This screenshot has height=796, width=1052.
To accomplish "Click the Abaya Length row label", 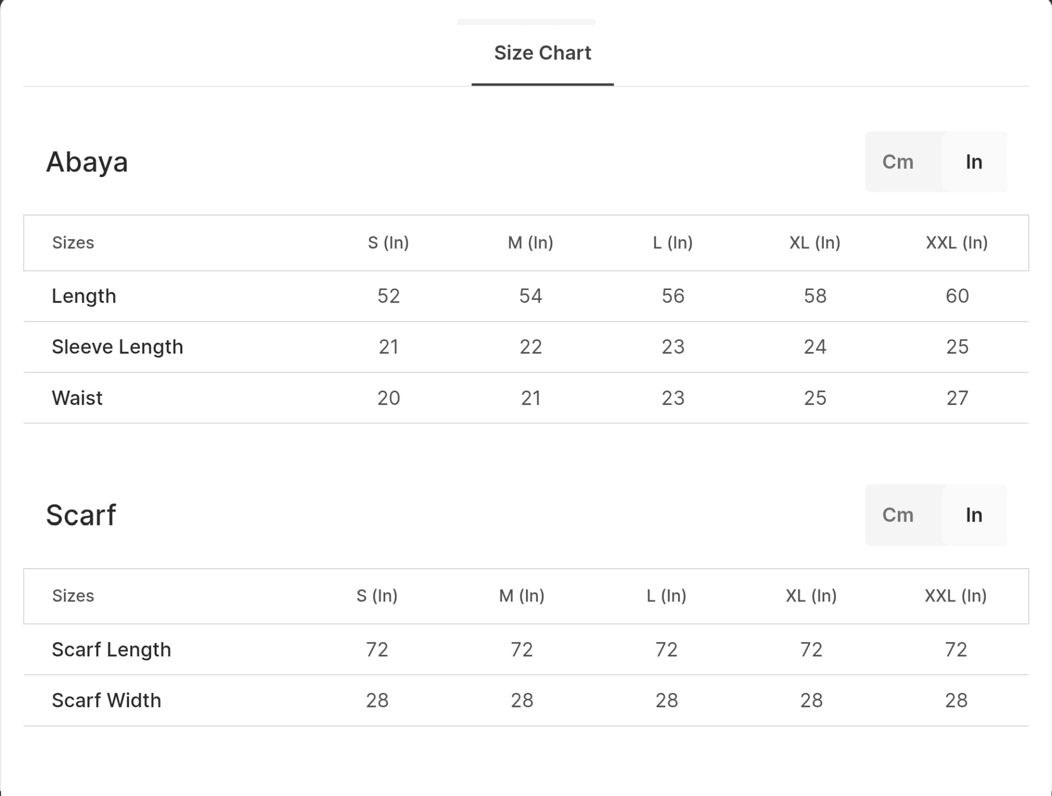I will click(x=84, y=296).
